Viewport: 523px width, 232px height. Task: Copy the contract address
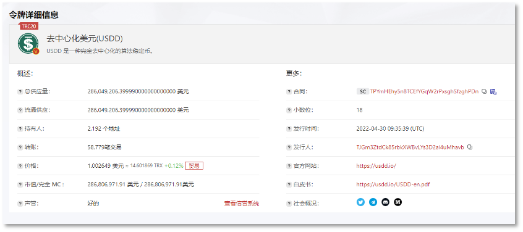click(x=484, y=91)
